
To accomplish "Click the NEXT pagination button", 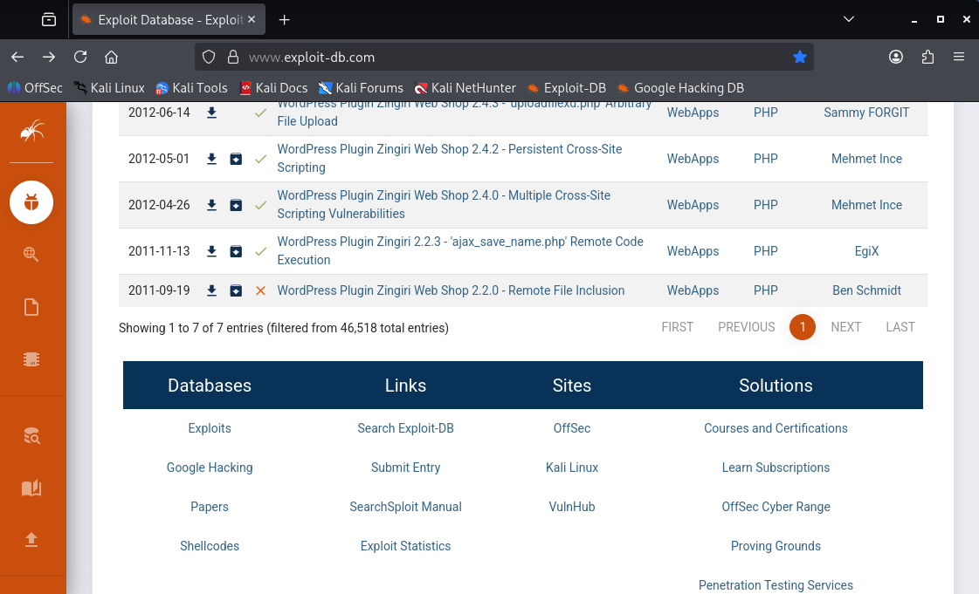I will (845, 327).
